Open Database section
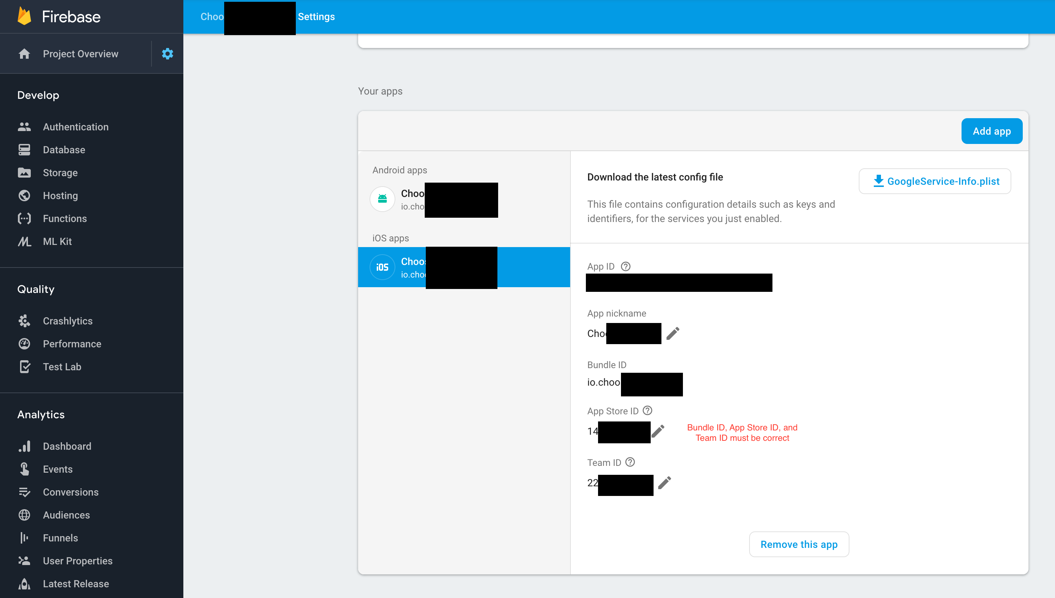1055x598 pixels. [x=64, y=150]
